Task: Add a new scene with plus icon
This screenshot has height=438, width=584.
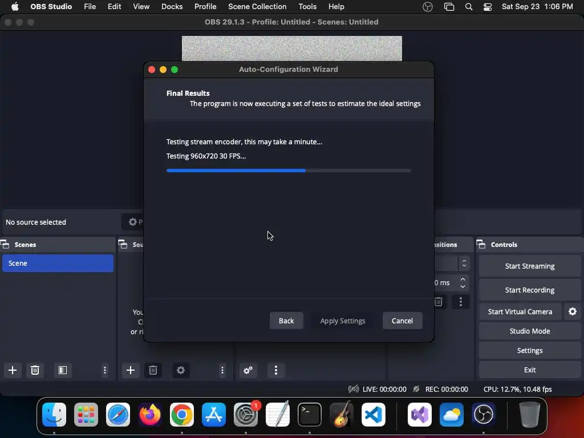Action: point(13,370)
